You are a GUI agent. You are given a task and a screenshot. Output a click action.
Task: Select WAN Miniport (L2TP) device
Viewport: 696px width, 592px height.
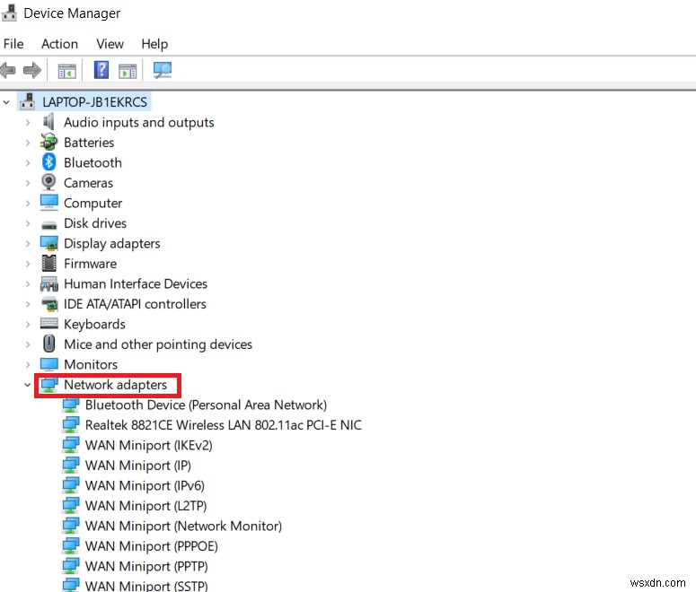coord(145,506)
